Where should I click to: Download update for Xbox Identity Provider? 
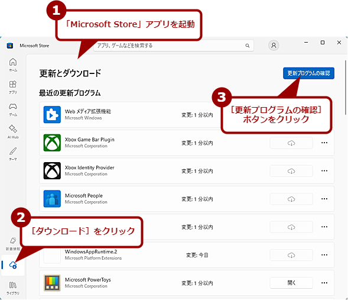point(291,171)
